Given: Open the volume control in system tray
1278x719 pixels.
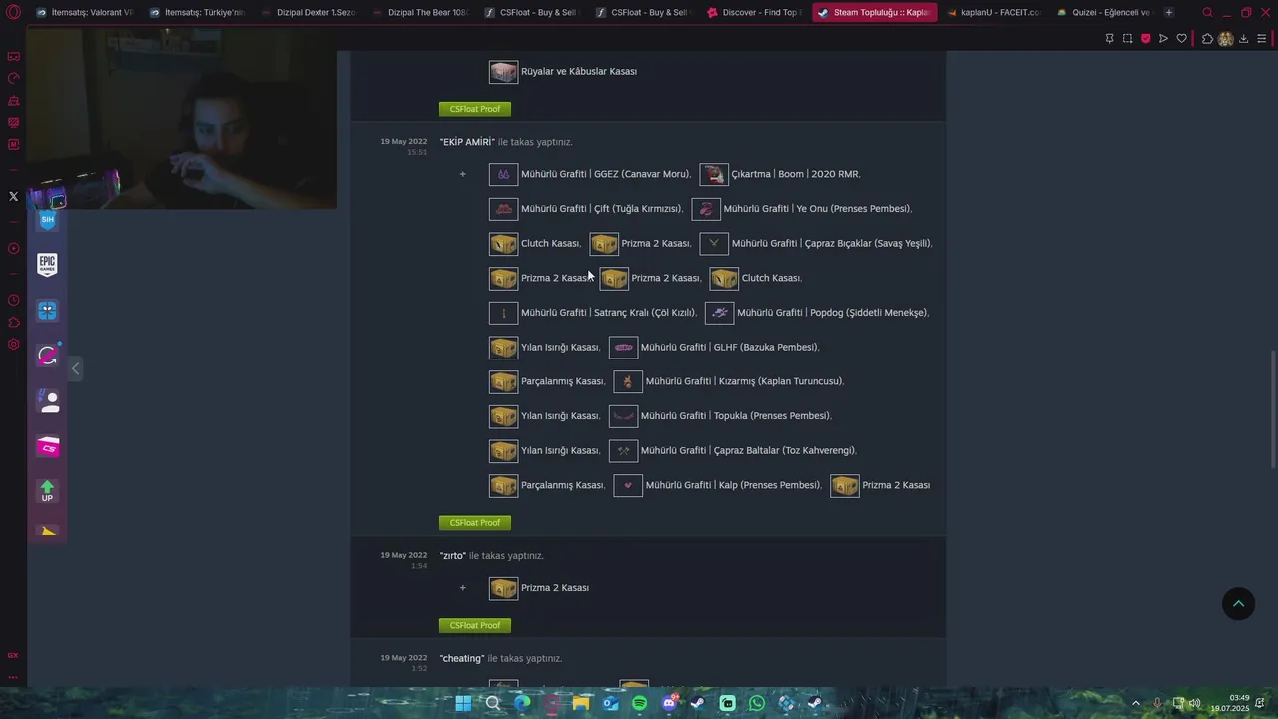Looking at the screenshot, I should coord(1194,703).
